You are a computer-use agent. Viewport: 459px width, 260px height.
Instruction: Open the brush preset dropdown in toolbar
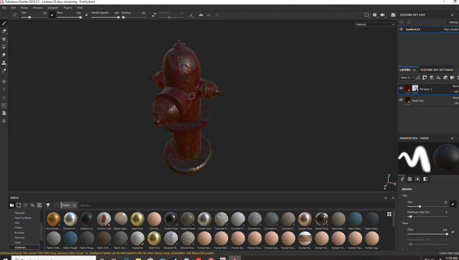[15, 15]
